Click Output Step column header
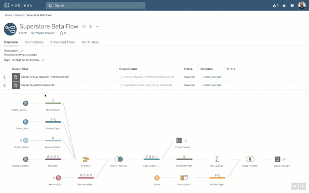309x193 pixels. [20, 69]
